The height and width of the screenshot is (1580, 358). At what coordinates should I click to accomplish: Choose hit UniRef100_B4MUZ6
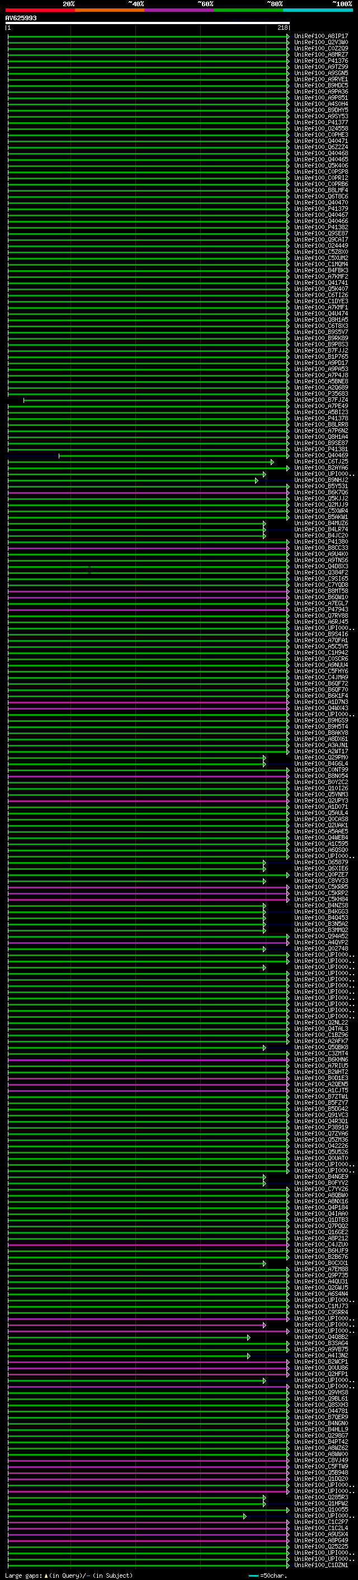(321, 523)
